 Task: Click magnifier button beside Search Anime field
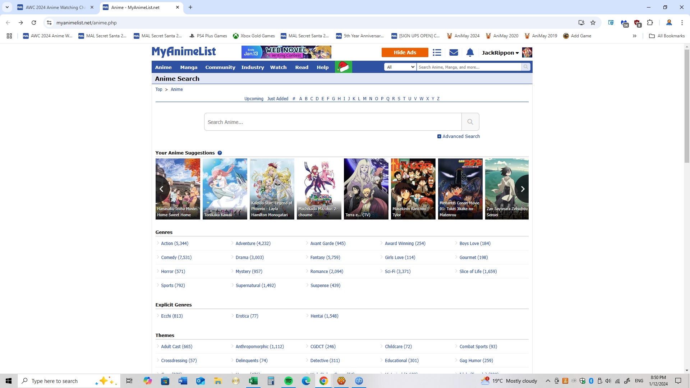470,122
